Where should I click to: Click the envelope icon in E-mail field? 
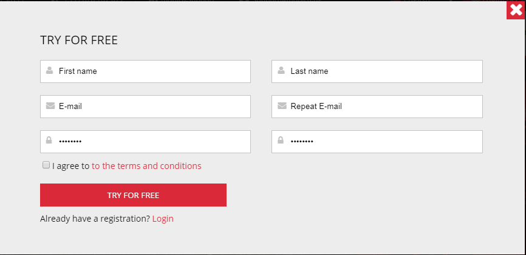pyautogui.click(x=50, y=106)
